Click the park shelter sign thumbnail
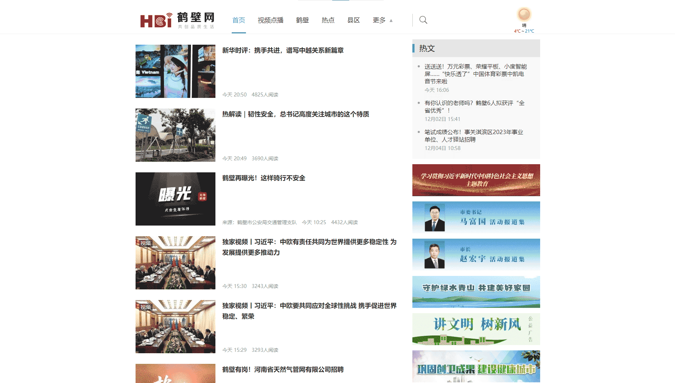Screen dimensions: 675x383 (x=175, y=135)
